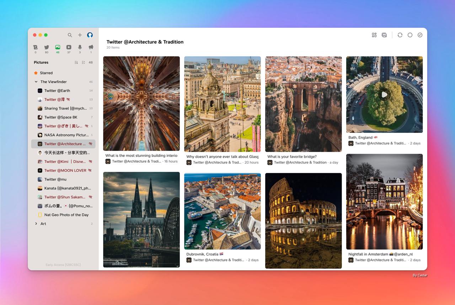The height and width of the screenshot is (305, 455).
Task: Click 'Nightfall in Amsterdam' caption
Action: (x=380, y=254)
